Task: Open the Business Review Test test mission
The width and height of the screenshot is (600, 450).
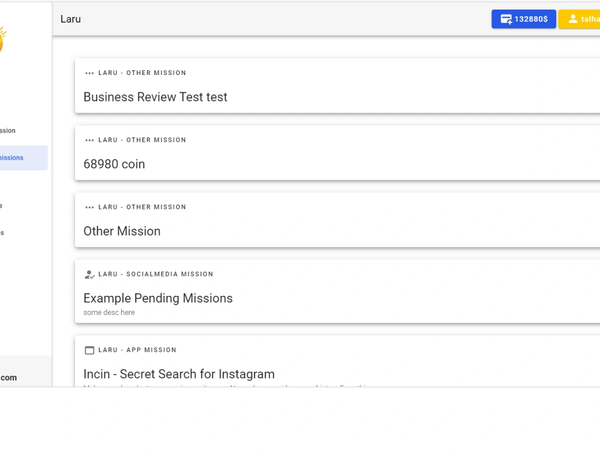Action: [x=155, y=97]
